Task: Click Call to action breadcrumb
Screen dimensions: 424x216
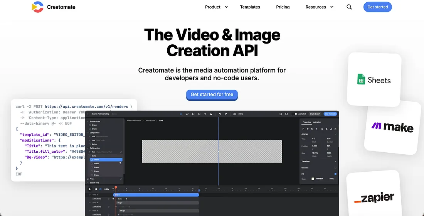Action: 150,120
